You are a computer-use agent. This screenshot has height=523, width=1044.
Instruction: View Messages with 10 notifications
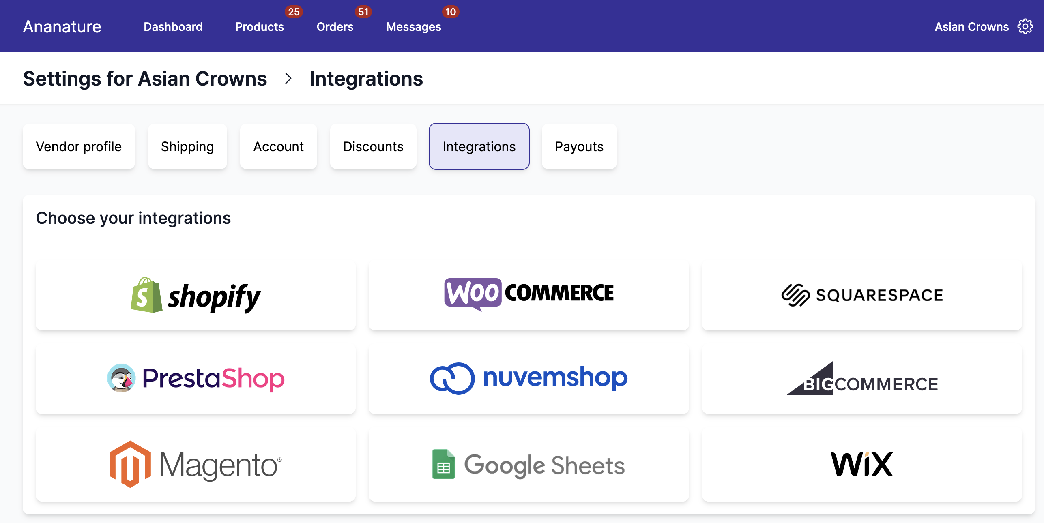click(414, 27)
